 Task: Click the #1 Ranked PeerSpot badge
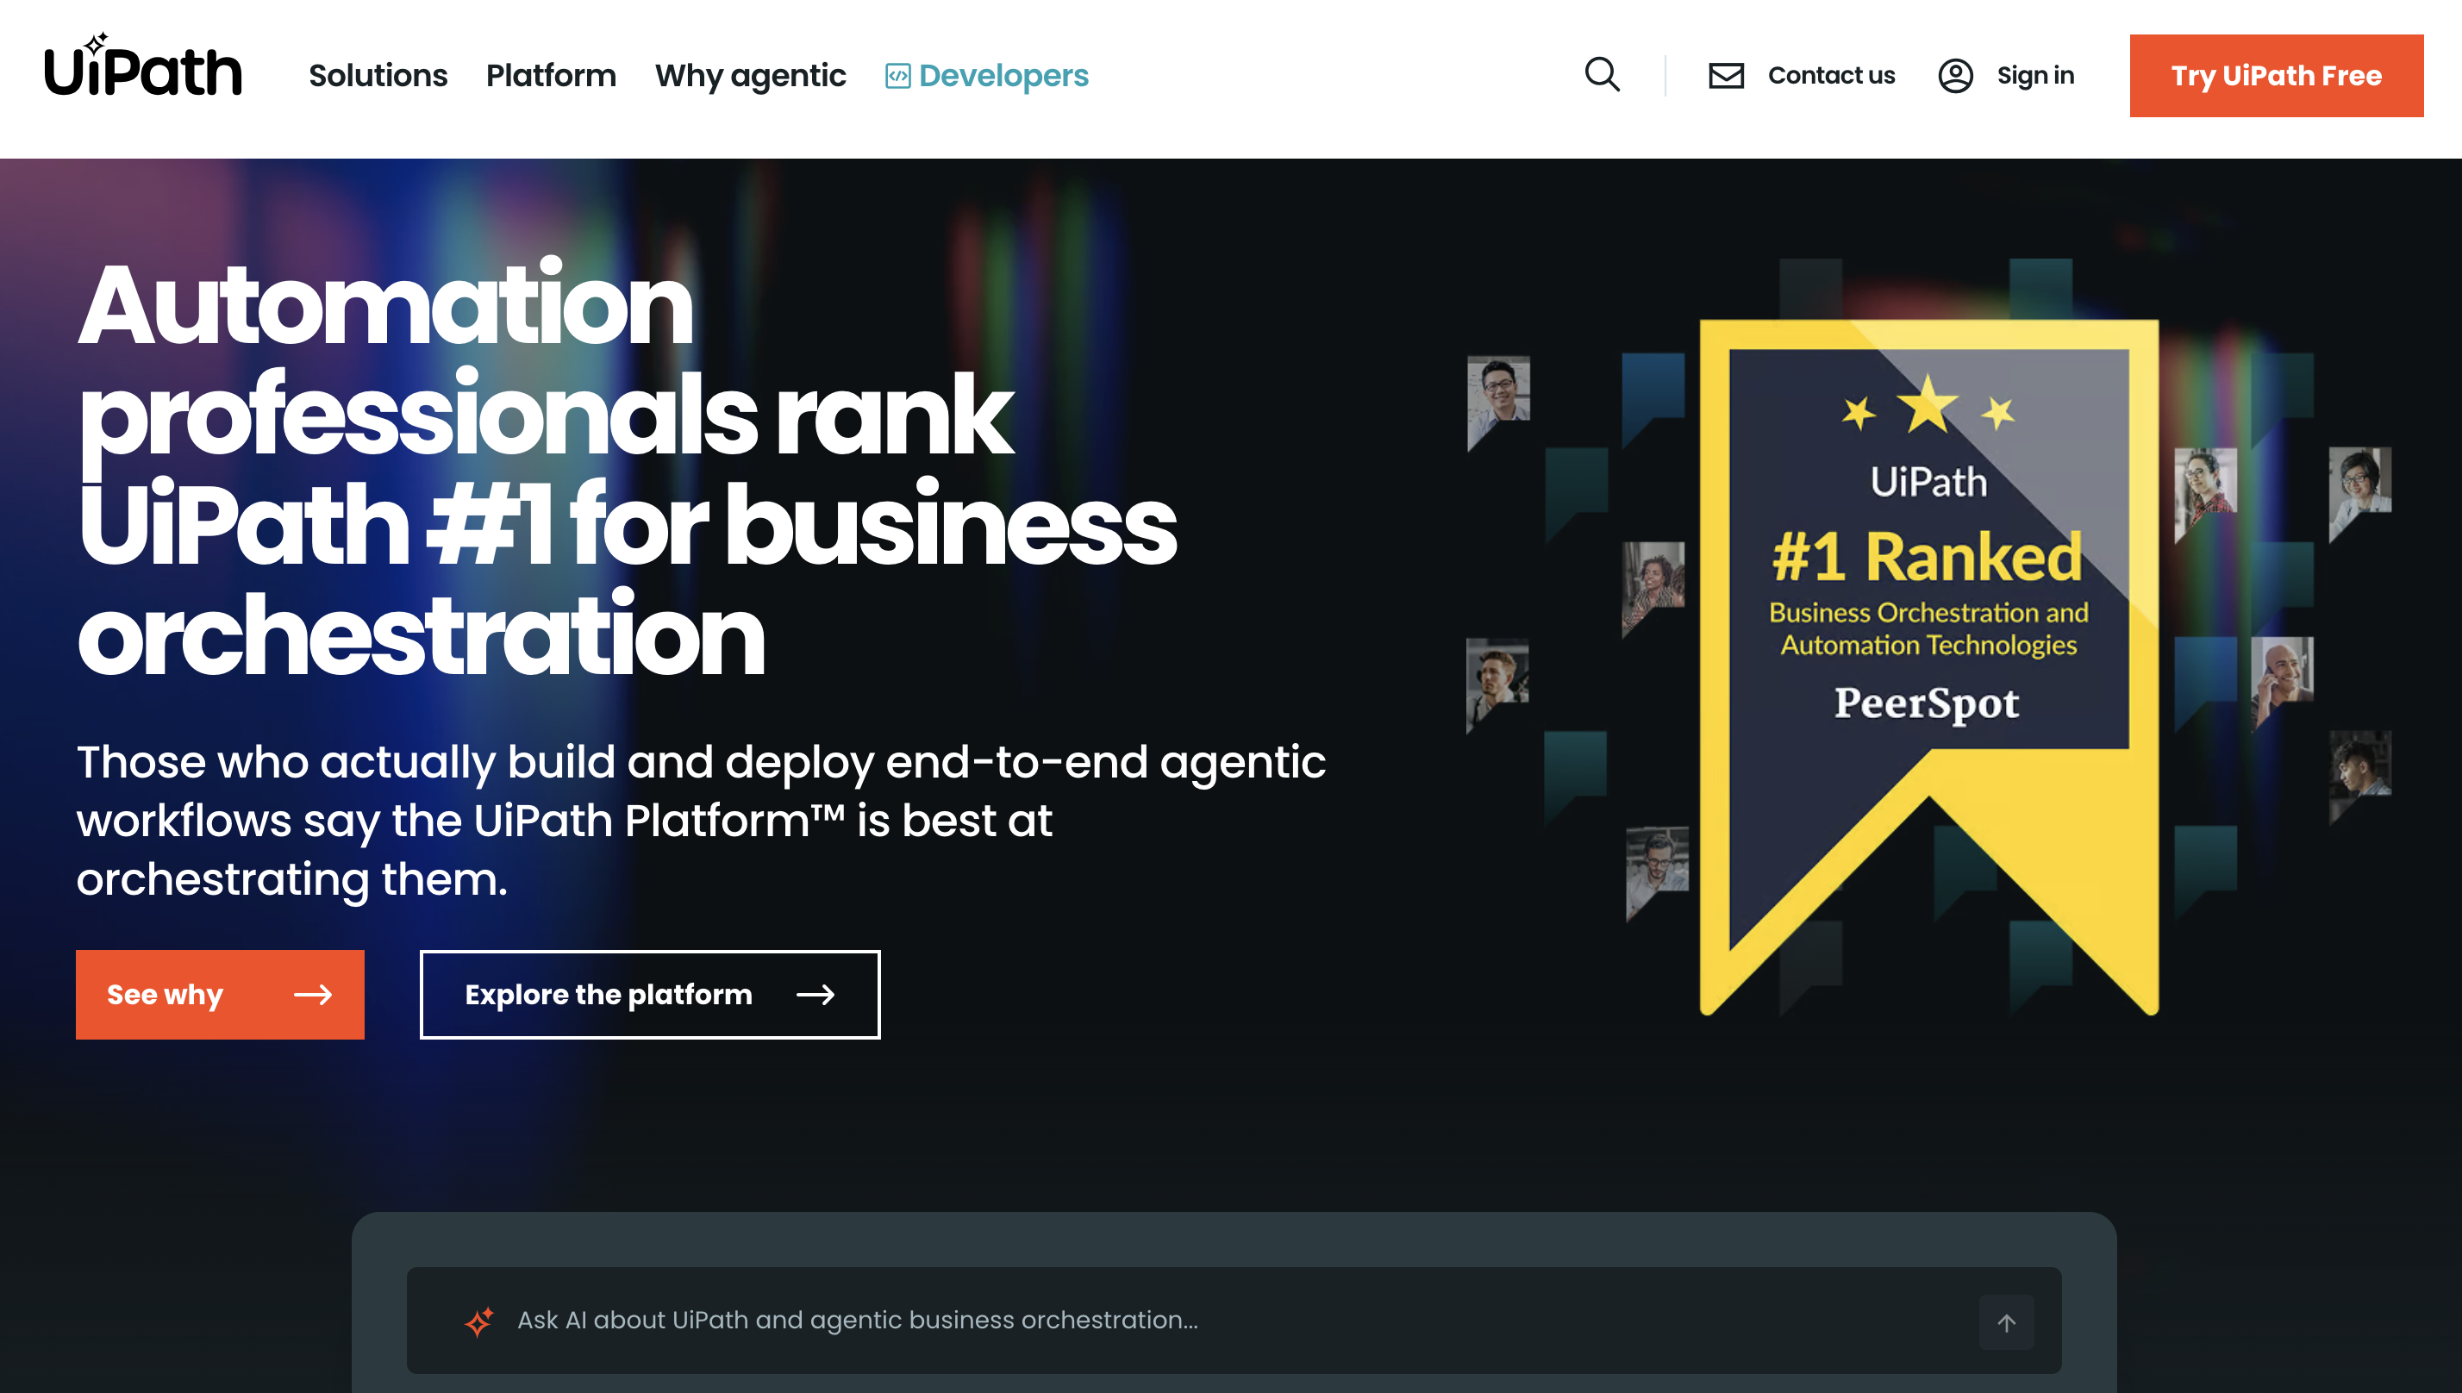coord(1928,612)
